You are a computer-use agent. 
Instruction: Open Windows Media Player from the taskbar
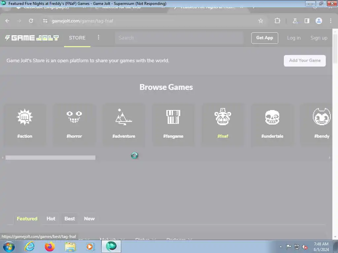point(90,246)
